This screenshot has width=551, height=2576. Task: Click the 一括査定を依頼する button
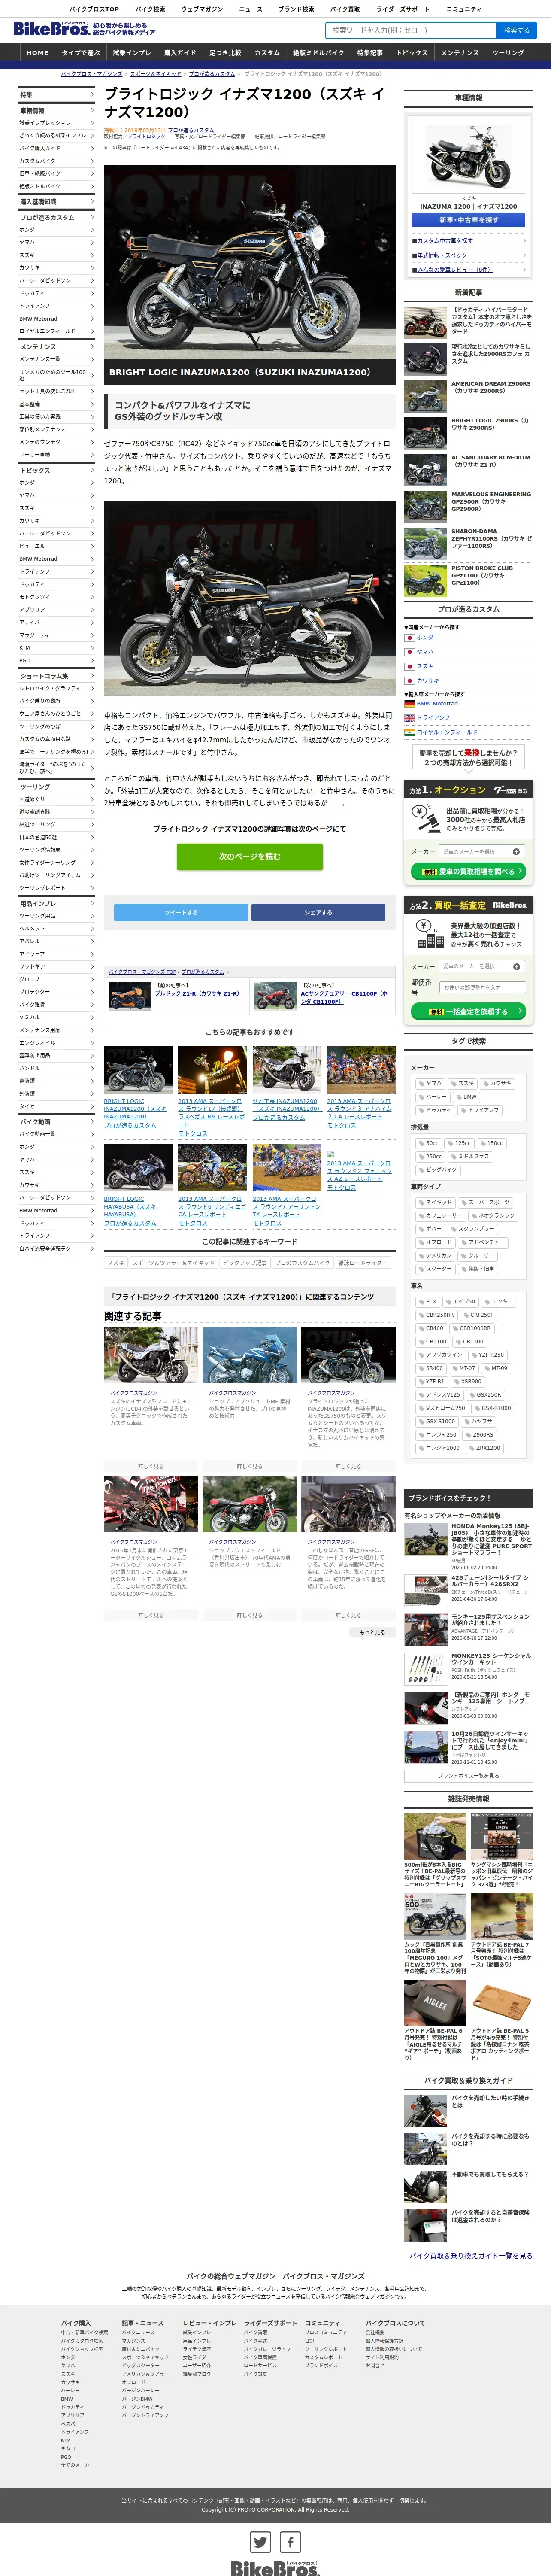[468, 1011]
